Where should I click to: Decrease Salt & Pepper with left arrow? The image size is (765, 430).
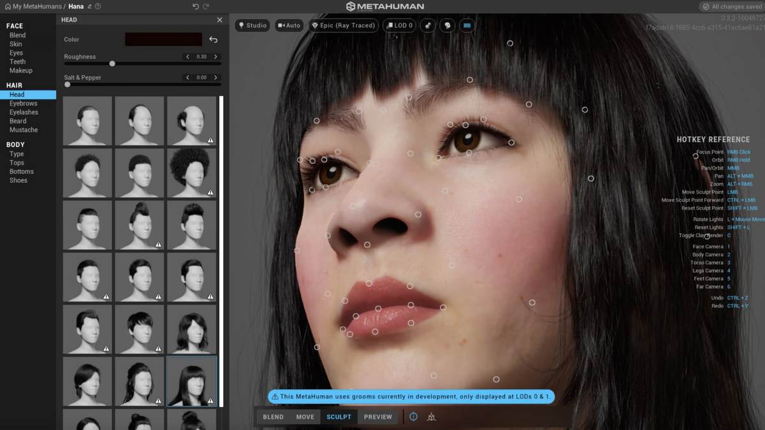(x=187, y=78)
